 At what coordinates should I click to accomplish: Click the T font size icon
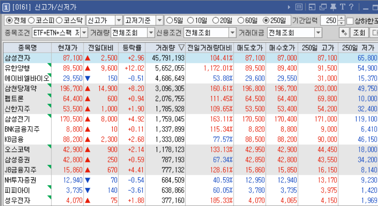point(342,7)
